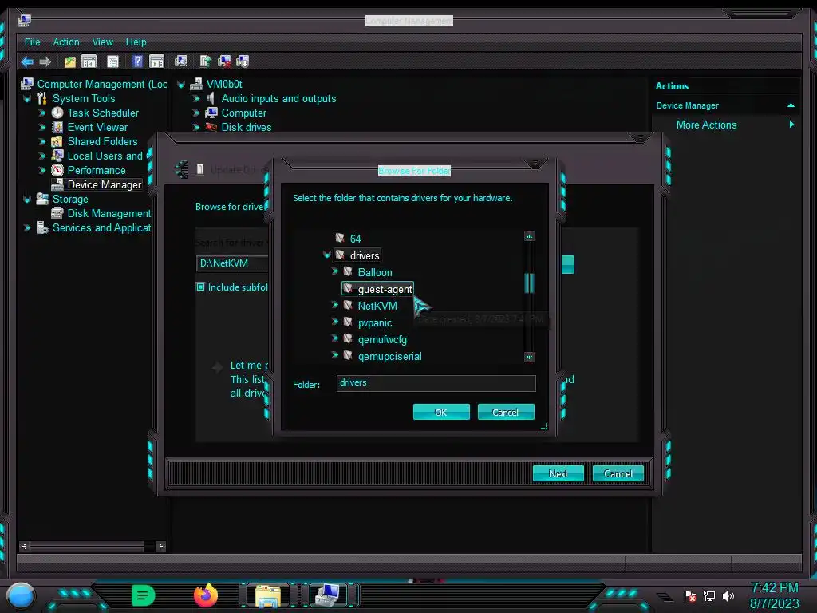Viewport: 817px width, 613px height.
Task: Go back with the toolbar Back arrow
Action: pyautogui.click(x=27, y=61)
